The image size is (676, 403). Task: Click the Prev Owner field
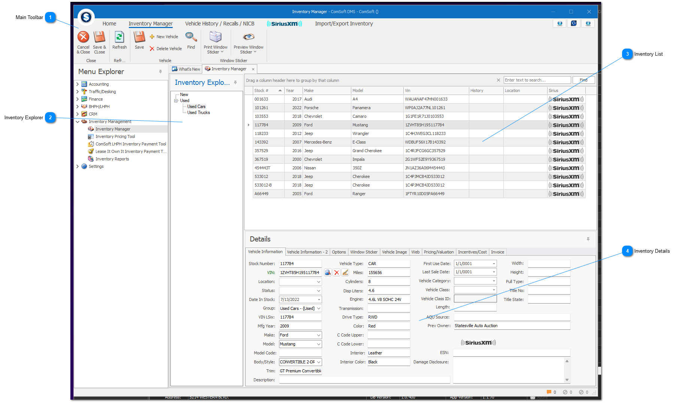[x=512, y=326]
